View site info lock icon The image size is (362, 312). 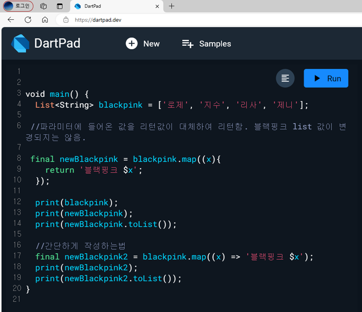pos(66,20)
